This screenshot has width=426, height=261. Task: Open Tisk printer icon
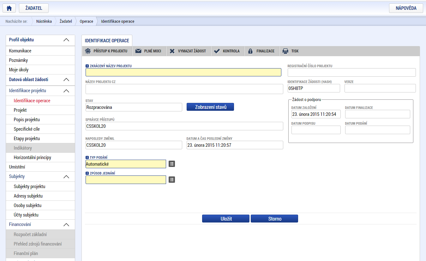[x=285, y=51]
